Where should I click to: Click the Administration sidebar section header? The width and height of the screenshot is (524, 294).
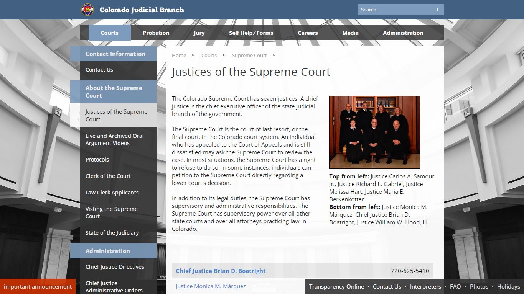[113, 251]
